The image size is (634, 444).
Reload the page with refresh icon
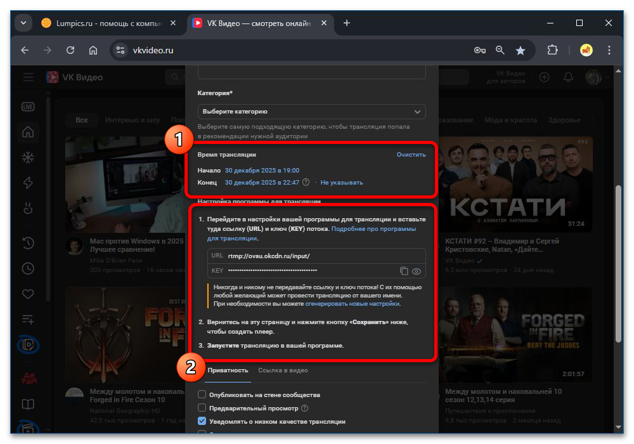[x=70, y=50]
